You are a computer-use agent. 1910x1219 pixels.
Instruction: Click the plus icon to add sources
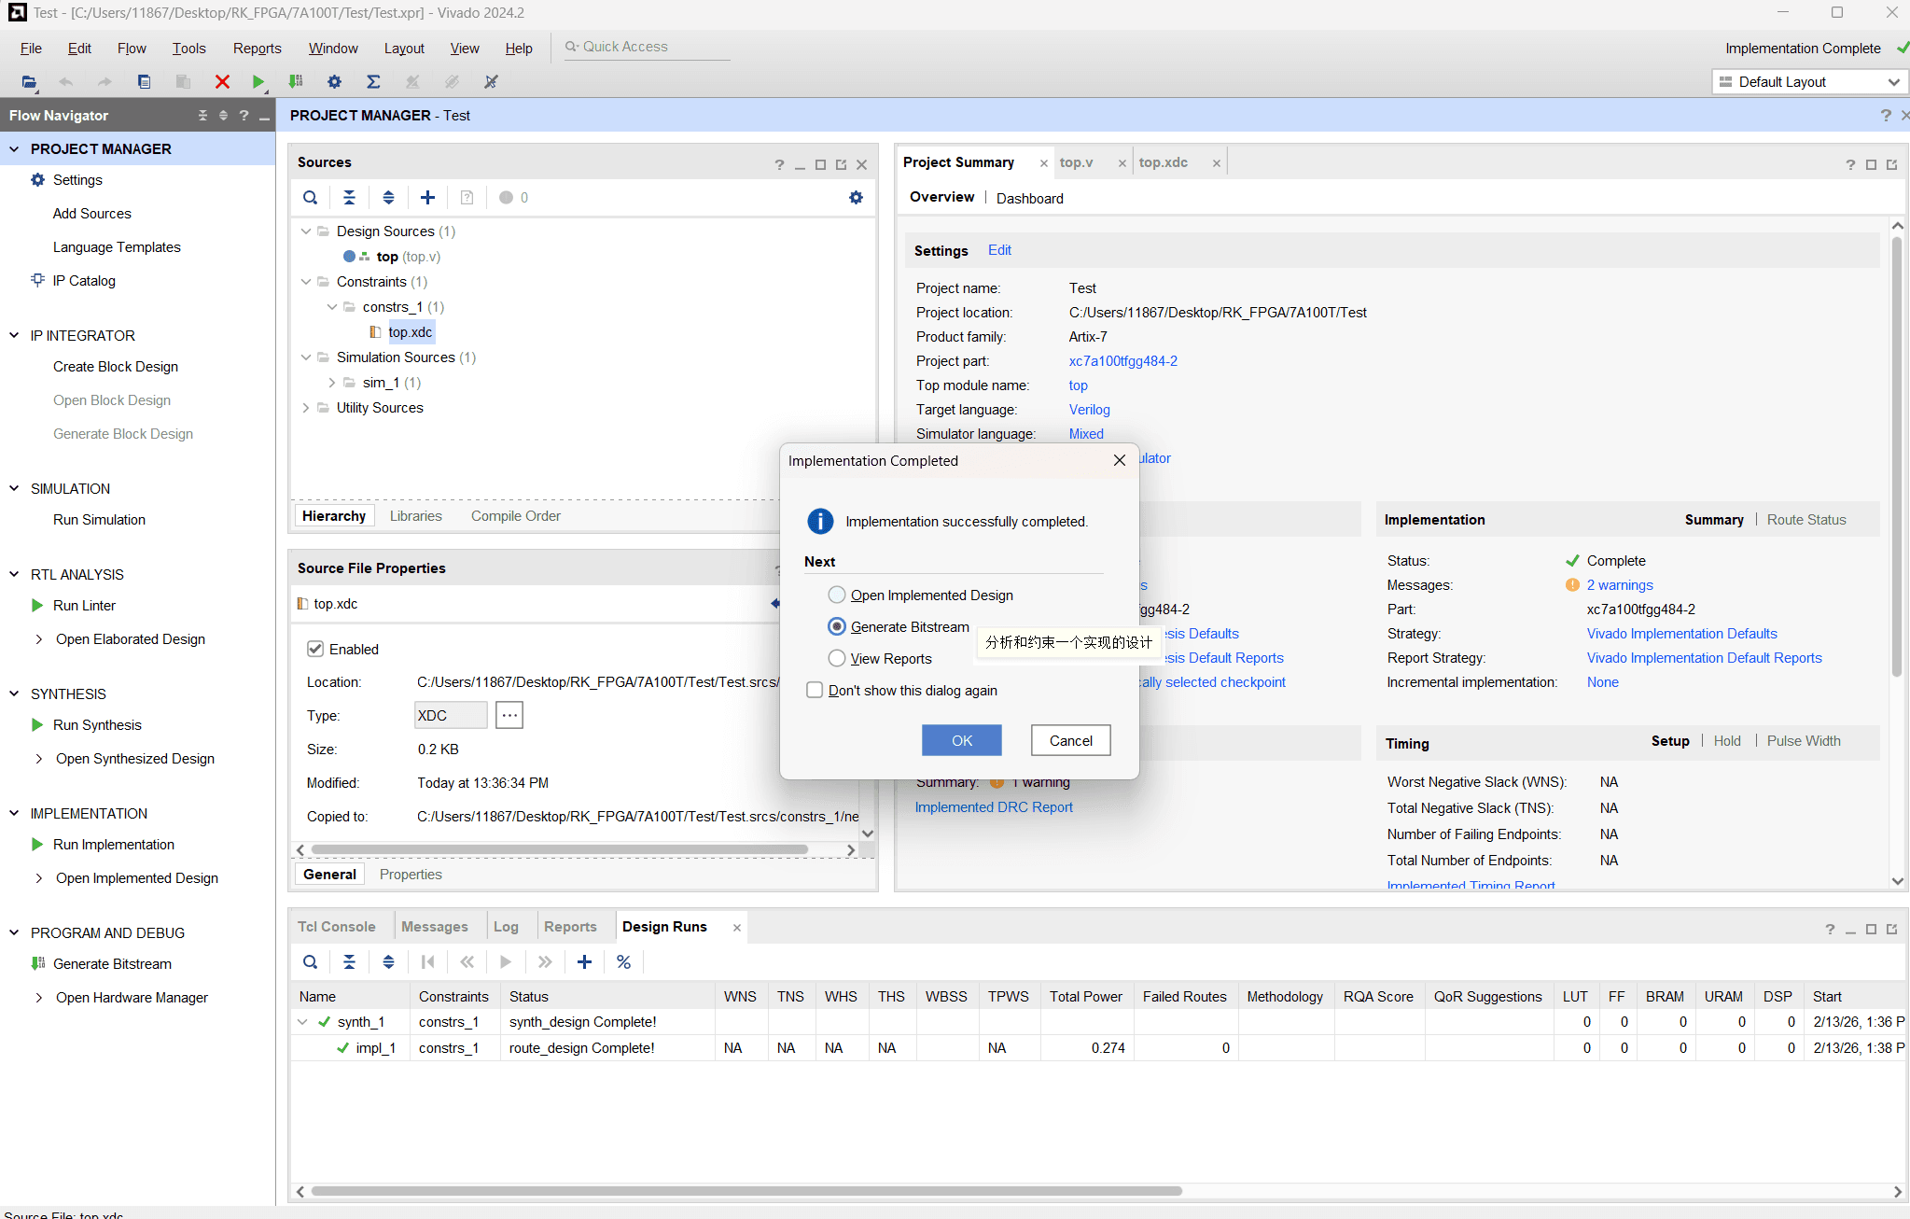click(427, 198)
